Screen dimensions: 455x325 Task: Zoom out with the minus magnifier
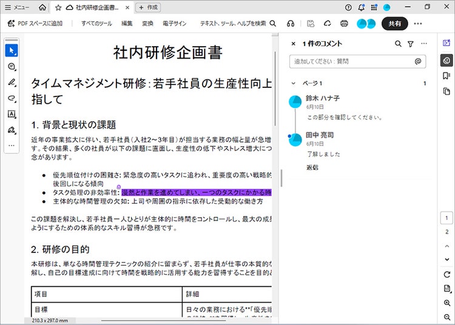[447, 317]
